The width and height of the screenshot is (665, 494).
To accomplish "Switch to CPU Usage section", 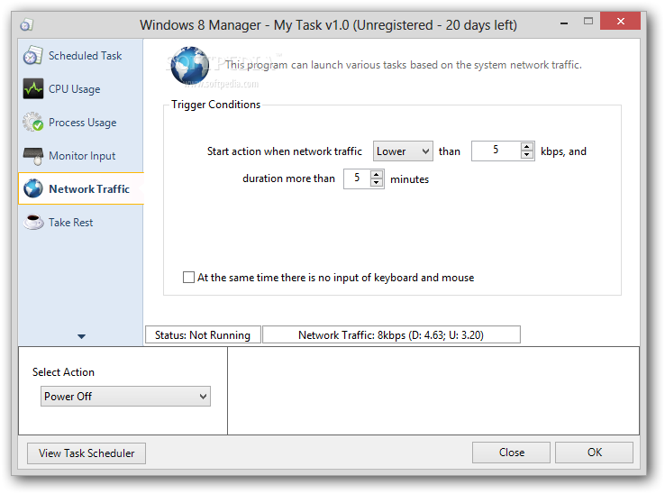I will coord(80,88).
